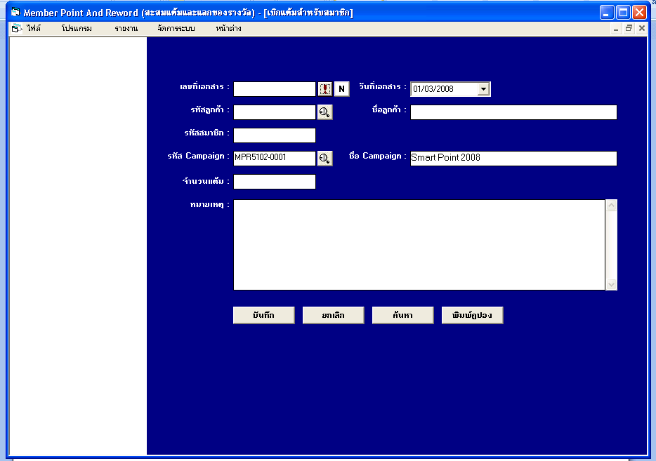656x461 pixels.
Task: Click the red exclamation icon beside document number
Action: 325,89
